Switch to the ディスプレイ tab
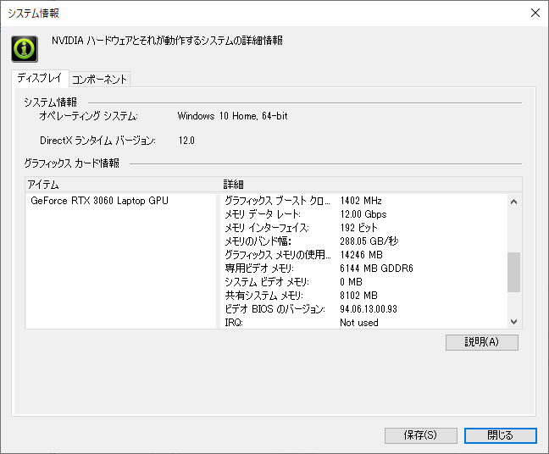This screenshot has width=549, height=454. (40, 78)
